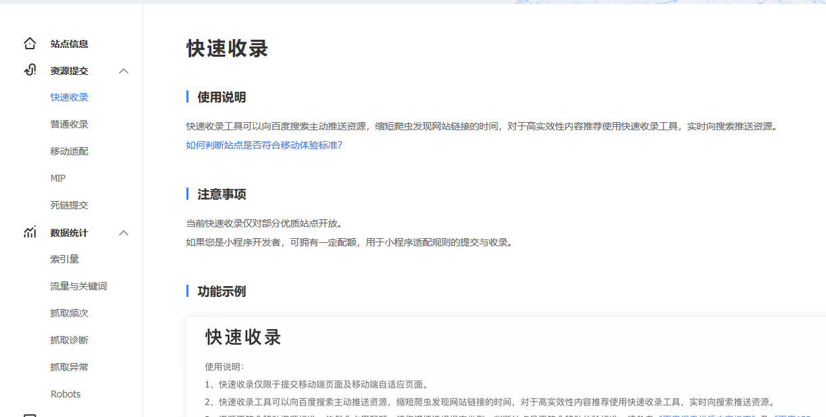
Task: Collapse the 资源提交 section chevron
Action: coord(124,70)
